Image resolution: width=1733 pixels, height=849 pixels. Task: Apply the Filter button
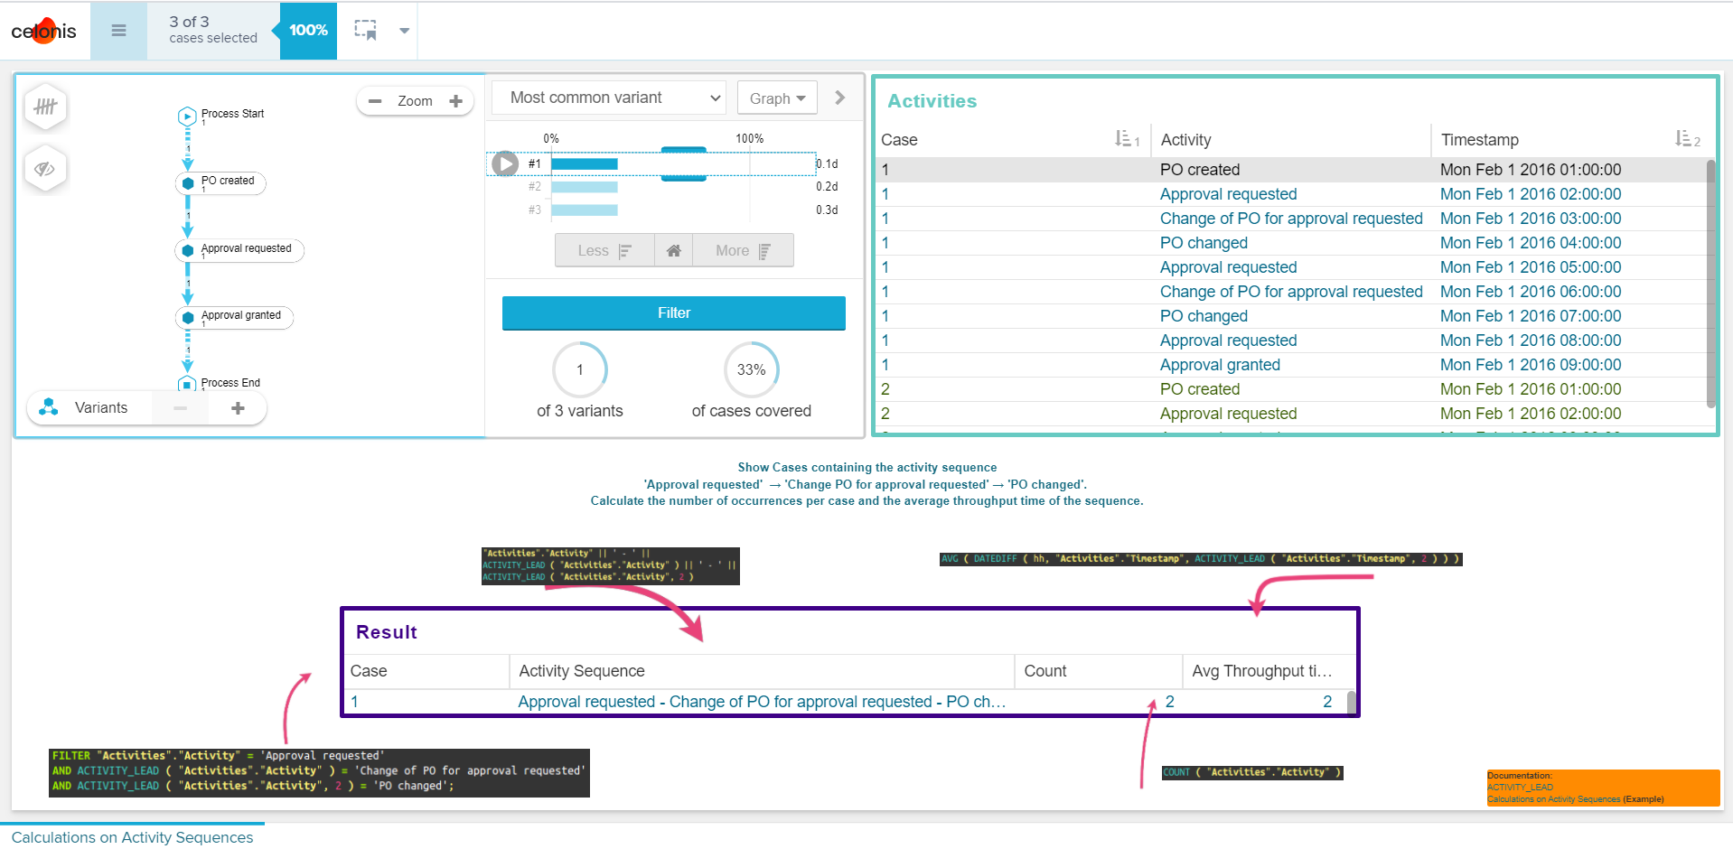(673, 313)
